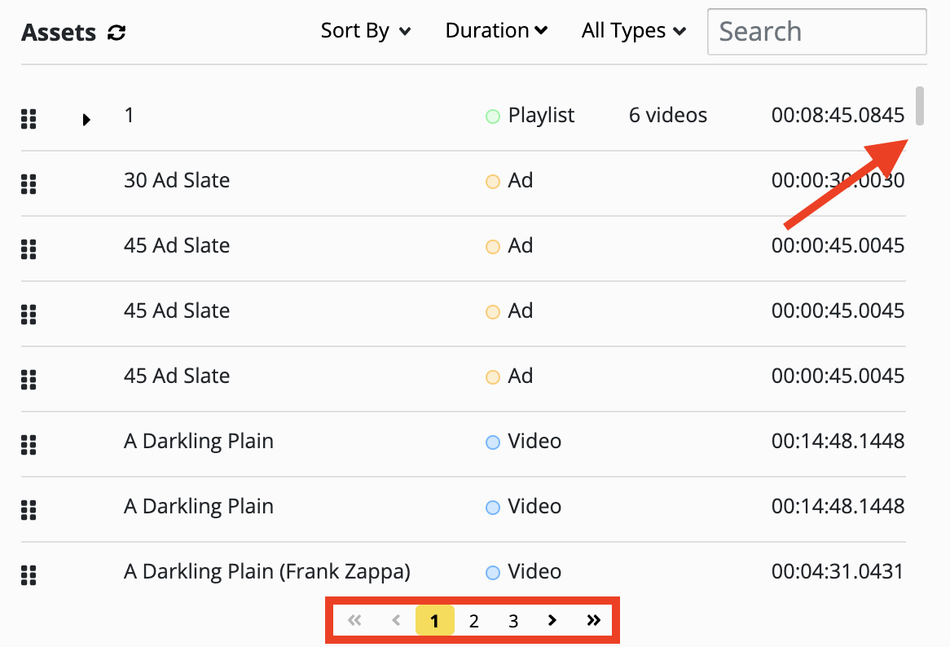Click the first A Darkling Plain video row
The width and height of the screenshot is (950, 647).
tap(199, 441)
